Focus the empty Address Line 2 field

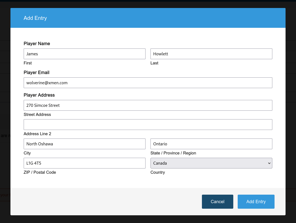(x=148, y=124)
